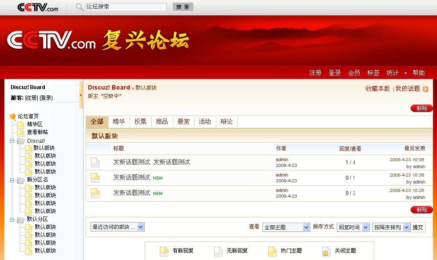Open the 发新话题测试 thread with 0 / 1 replies
This screenshot has width=437, height=260.
pos(131,177)
